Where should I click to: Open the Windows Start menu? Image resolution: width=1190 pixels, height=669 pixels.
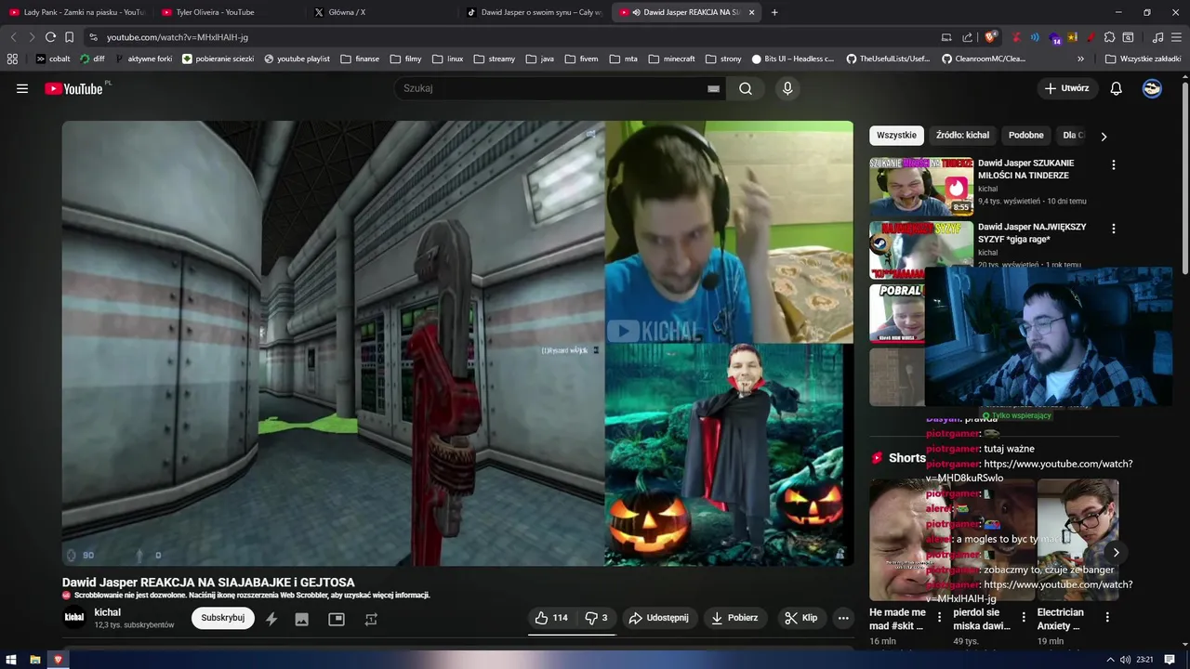[x=12, y=660]
